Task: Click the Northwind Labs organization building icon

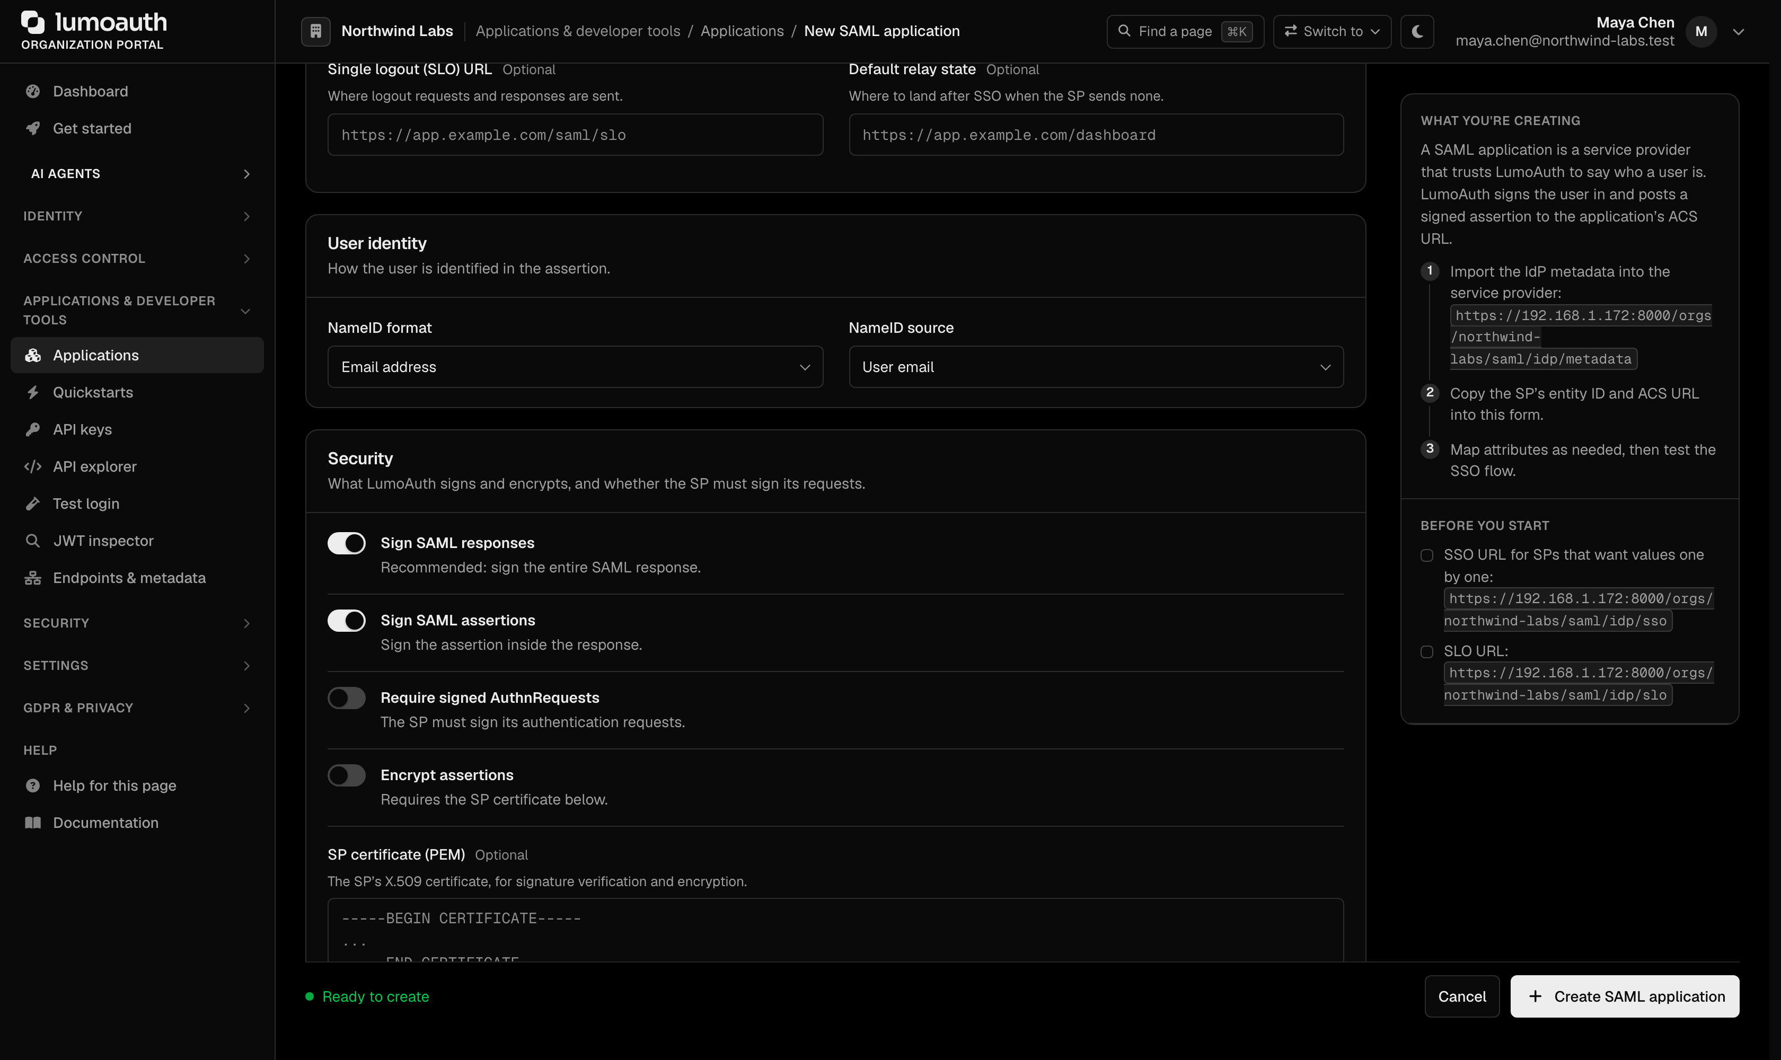Action: click(316, 31)
